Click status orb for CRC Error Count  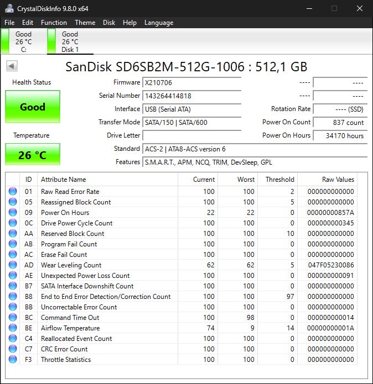pos(13,349)
